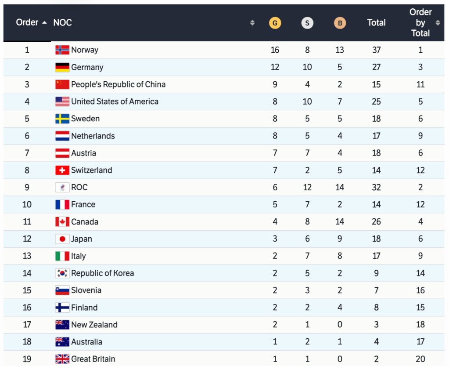Click the Canada flag icon
The height and width of the screenshot is (366, 449).
(62, 222)
